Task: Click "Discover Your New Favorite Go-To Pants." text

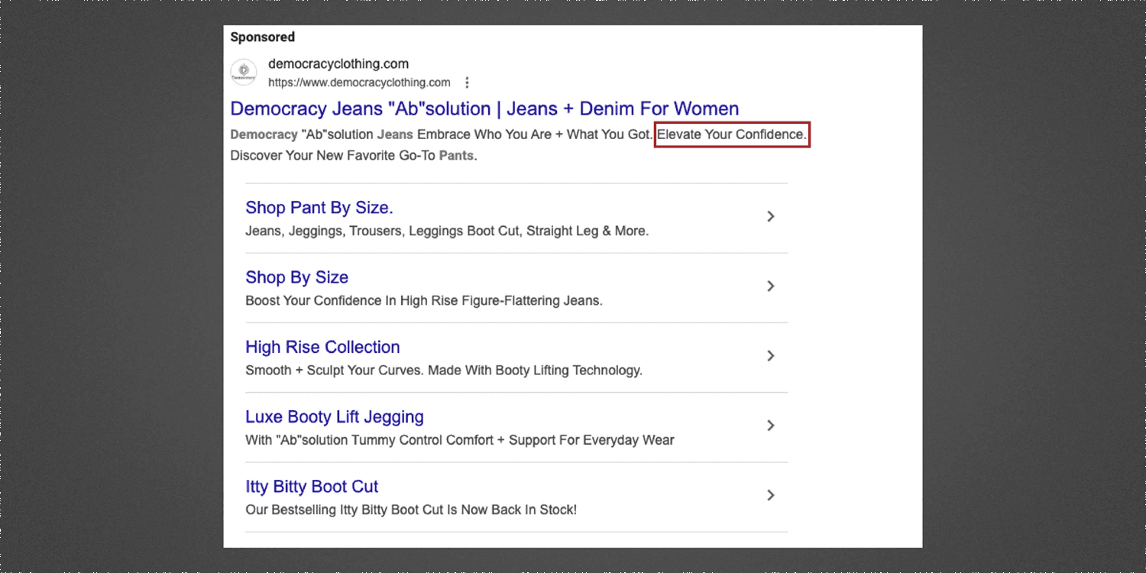Action: [x=354, y=155]
